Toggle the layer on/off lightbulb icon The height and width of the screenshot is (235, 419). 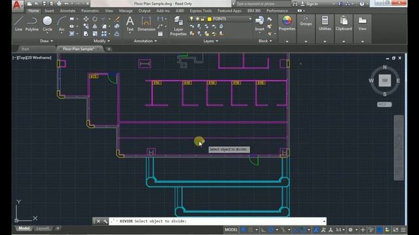click(x=191, y=19)
